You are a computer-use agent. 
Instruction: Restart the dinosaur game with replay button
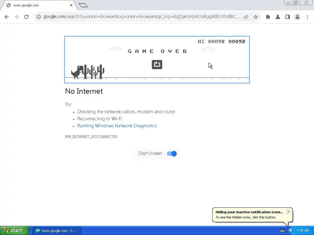[157, 64]
